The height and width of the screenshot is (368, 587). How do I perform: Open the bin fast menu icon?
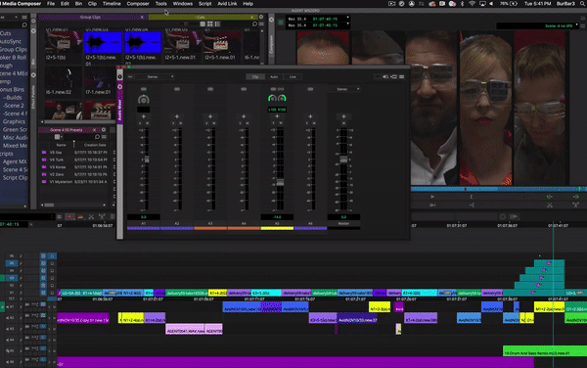coord(261,23)
